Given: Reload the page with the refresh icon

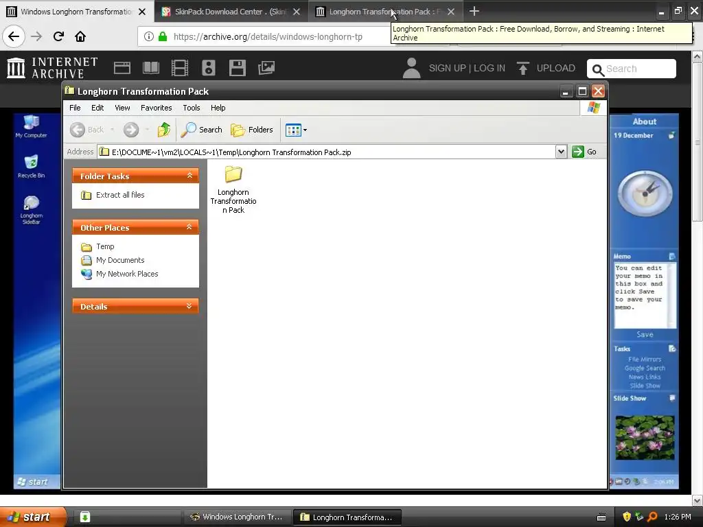Looking at the screenshot, I should pos(58,36).
